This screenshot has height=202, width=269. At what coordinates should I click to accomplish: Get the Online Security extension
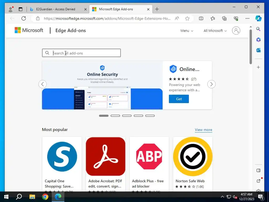(179, 99)
